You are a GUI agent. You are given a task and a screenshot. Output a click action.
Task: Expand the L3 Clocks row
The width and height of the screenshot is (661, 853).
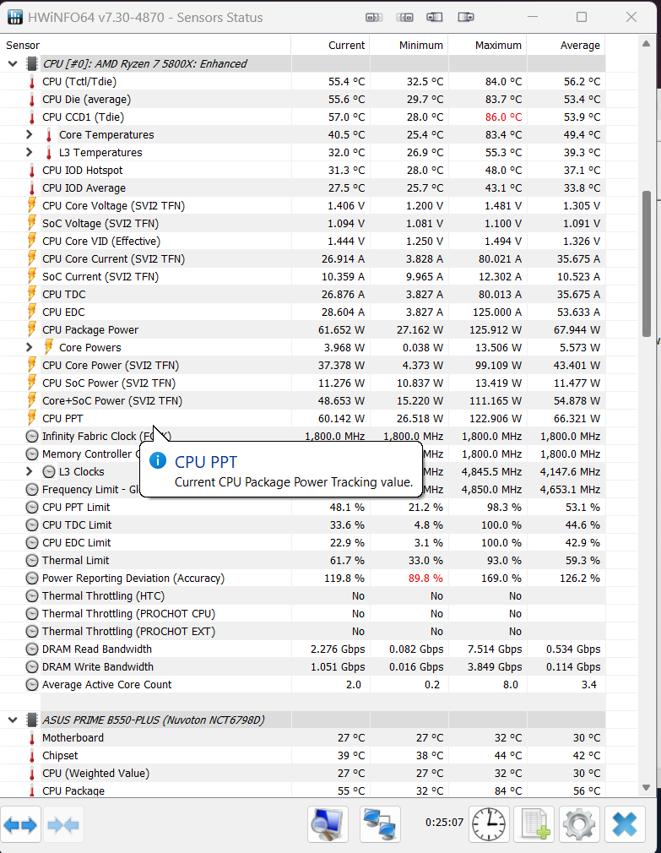pos(30,471)
